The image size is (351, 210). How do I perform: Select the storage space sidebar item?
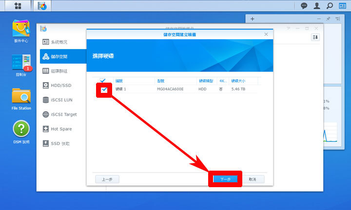(x=63, y=56)
